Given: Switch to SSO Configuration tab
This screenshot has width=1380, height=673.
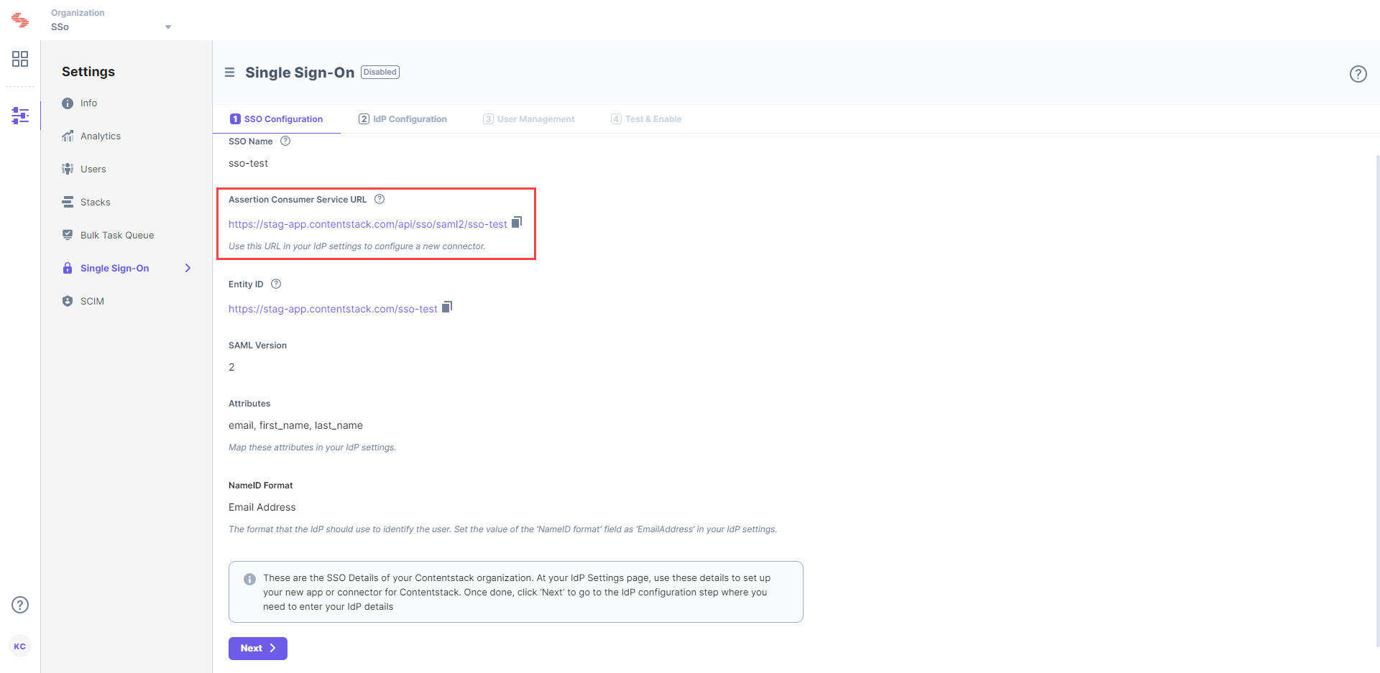Looking at the screenshot, I should pyautogui.click(x=276, y=119).
